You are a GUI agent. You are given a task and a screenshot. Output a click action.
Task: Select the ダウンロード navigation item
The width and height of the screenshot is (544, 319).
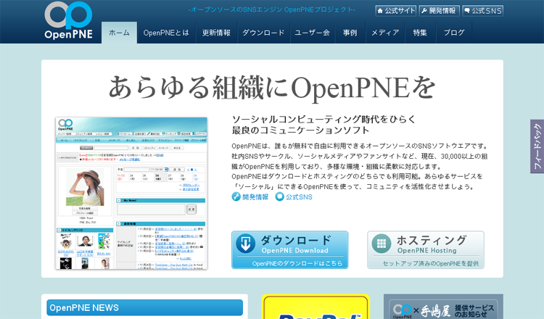263,33
